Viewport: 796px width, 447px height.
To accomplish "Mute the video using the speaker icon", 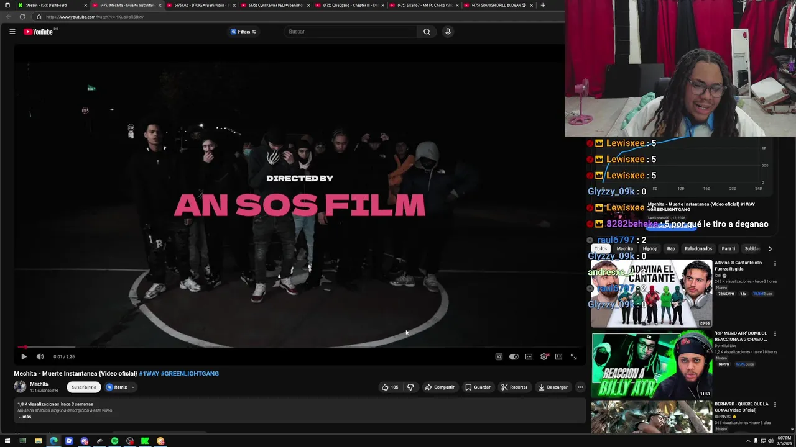I will pyautogui.click(x=40, y=357).
